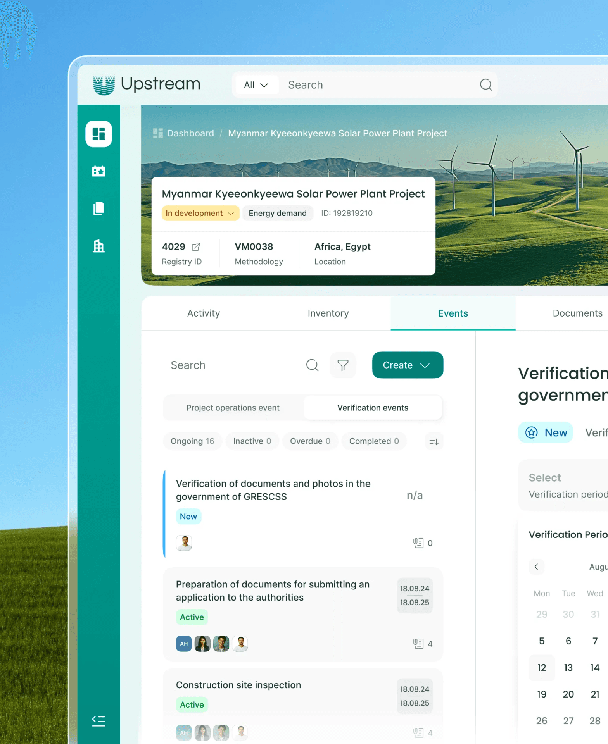Click the 18.08.24 date on Preparation event
608x744 pixels.
pos(415,589)
